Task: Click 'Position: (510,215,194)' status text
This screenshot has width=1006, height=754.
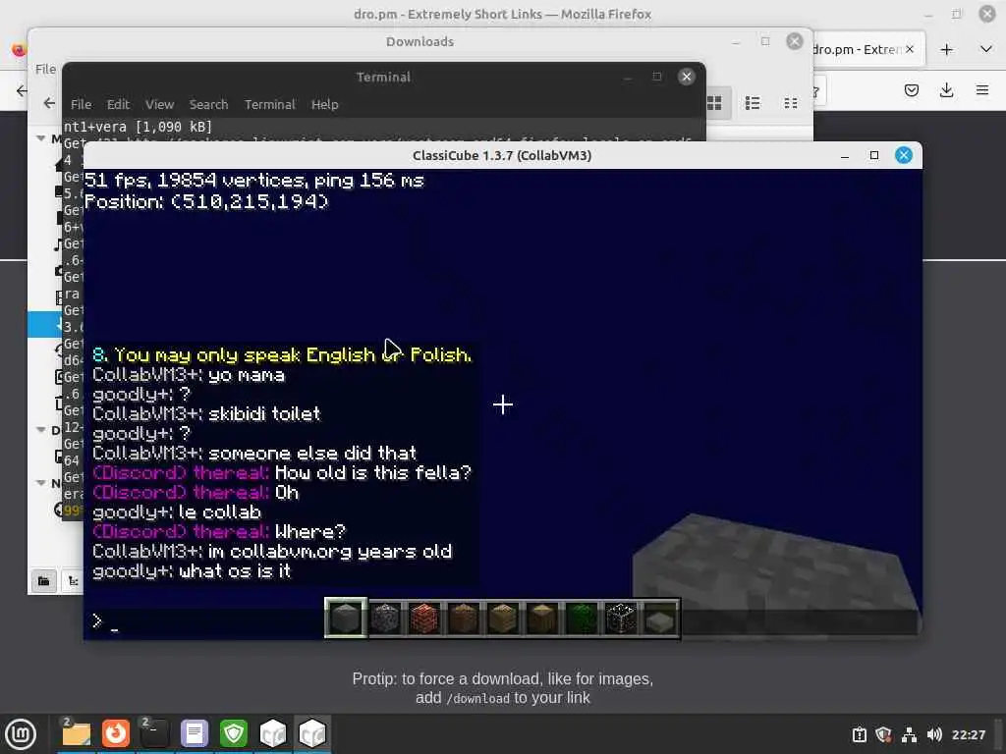Action: tap(206, 201)
